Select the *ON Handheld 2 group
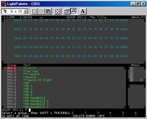 point(36,101)
